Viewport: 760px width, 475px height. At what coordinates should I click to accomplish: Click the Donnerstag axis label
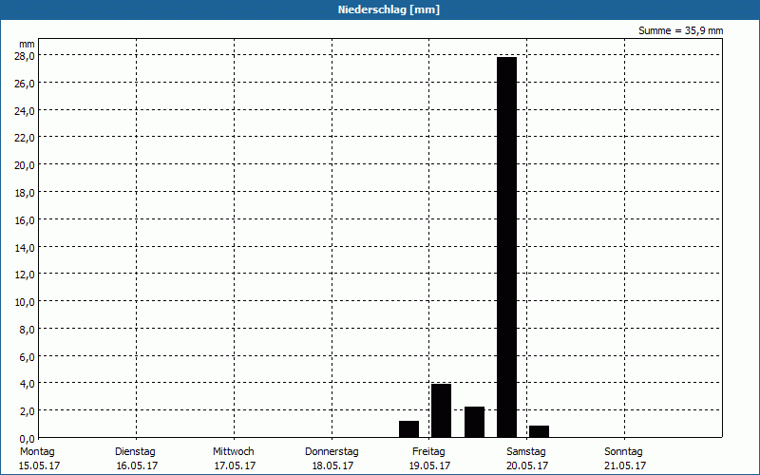tap(332, 452)
